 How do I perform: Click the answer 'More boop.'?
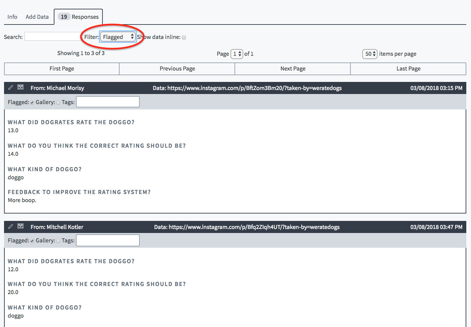click(22, 200)
